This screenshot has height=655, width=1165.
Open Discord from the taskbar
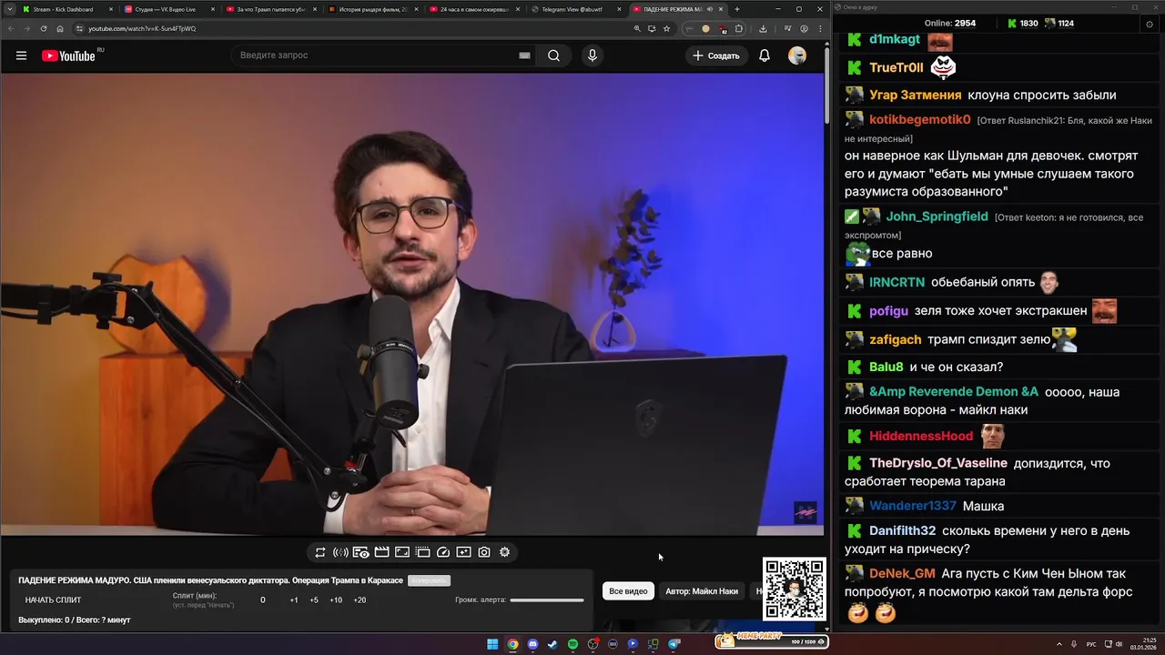[x=532, y=644]
